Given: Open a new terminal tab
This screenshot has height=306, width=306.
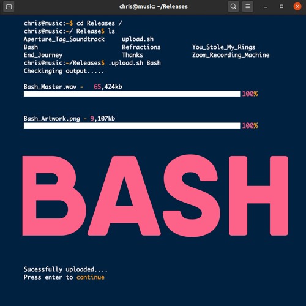Looking at the screenshot, I should [9, 7].
